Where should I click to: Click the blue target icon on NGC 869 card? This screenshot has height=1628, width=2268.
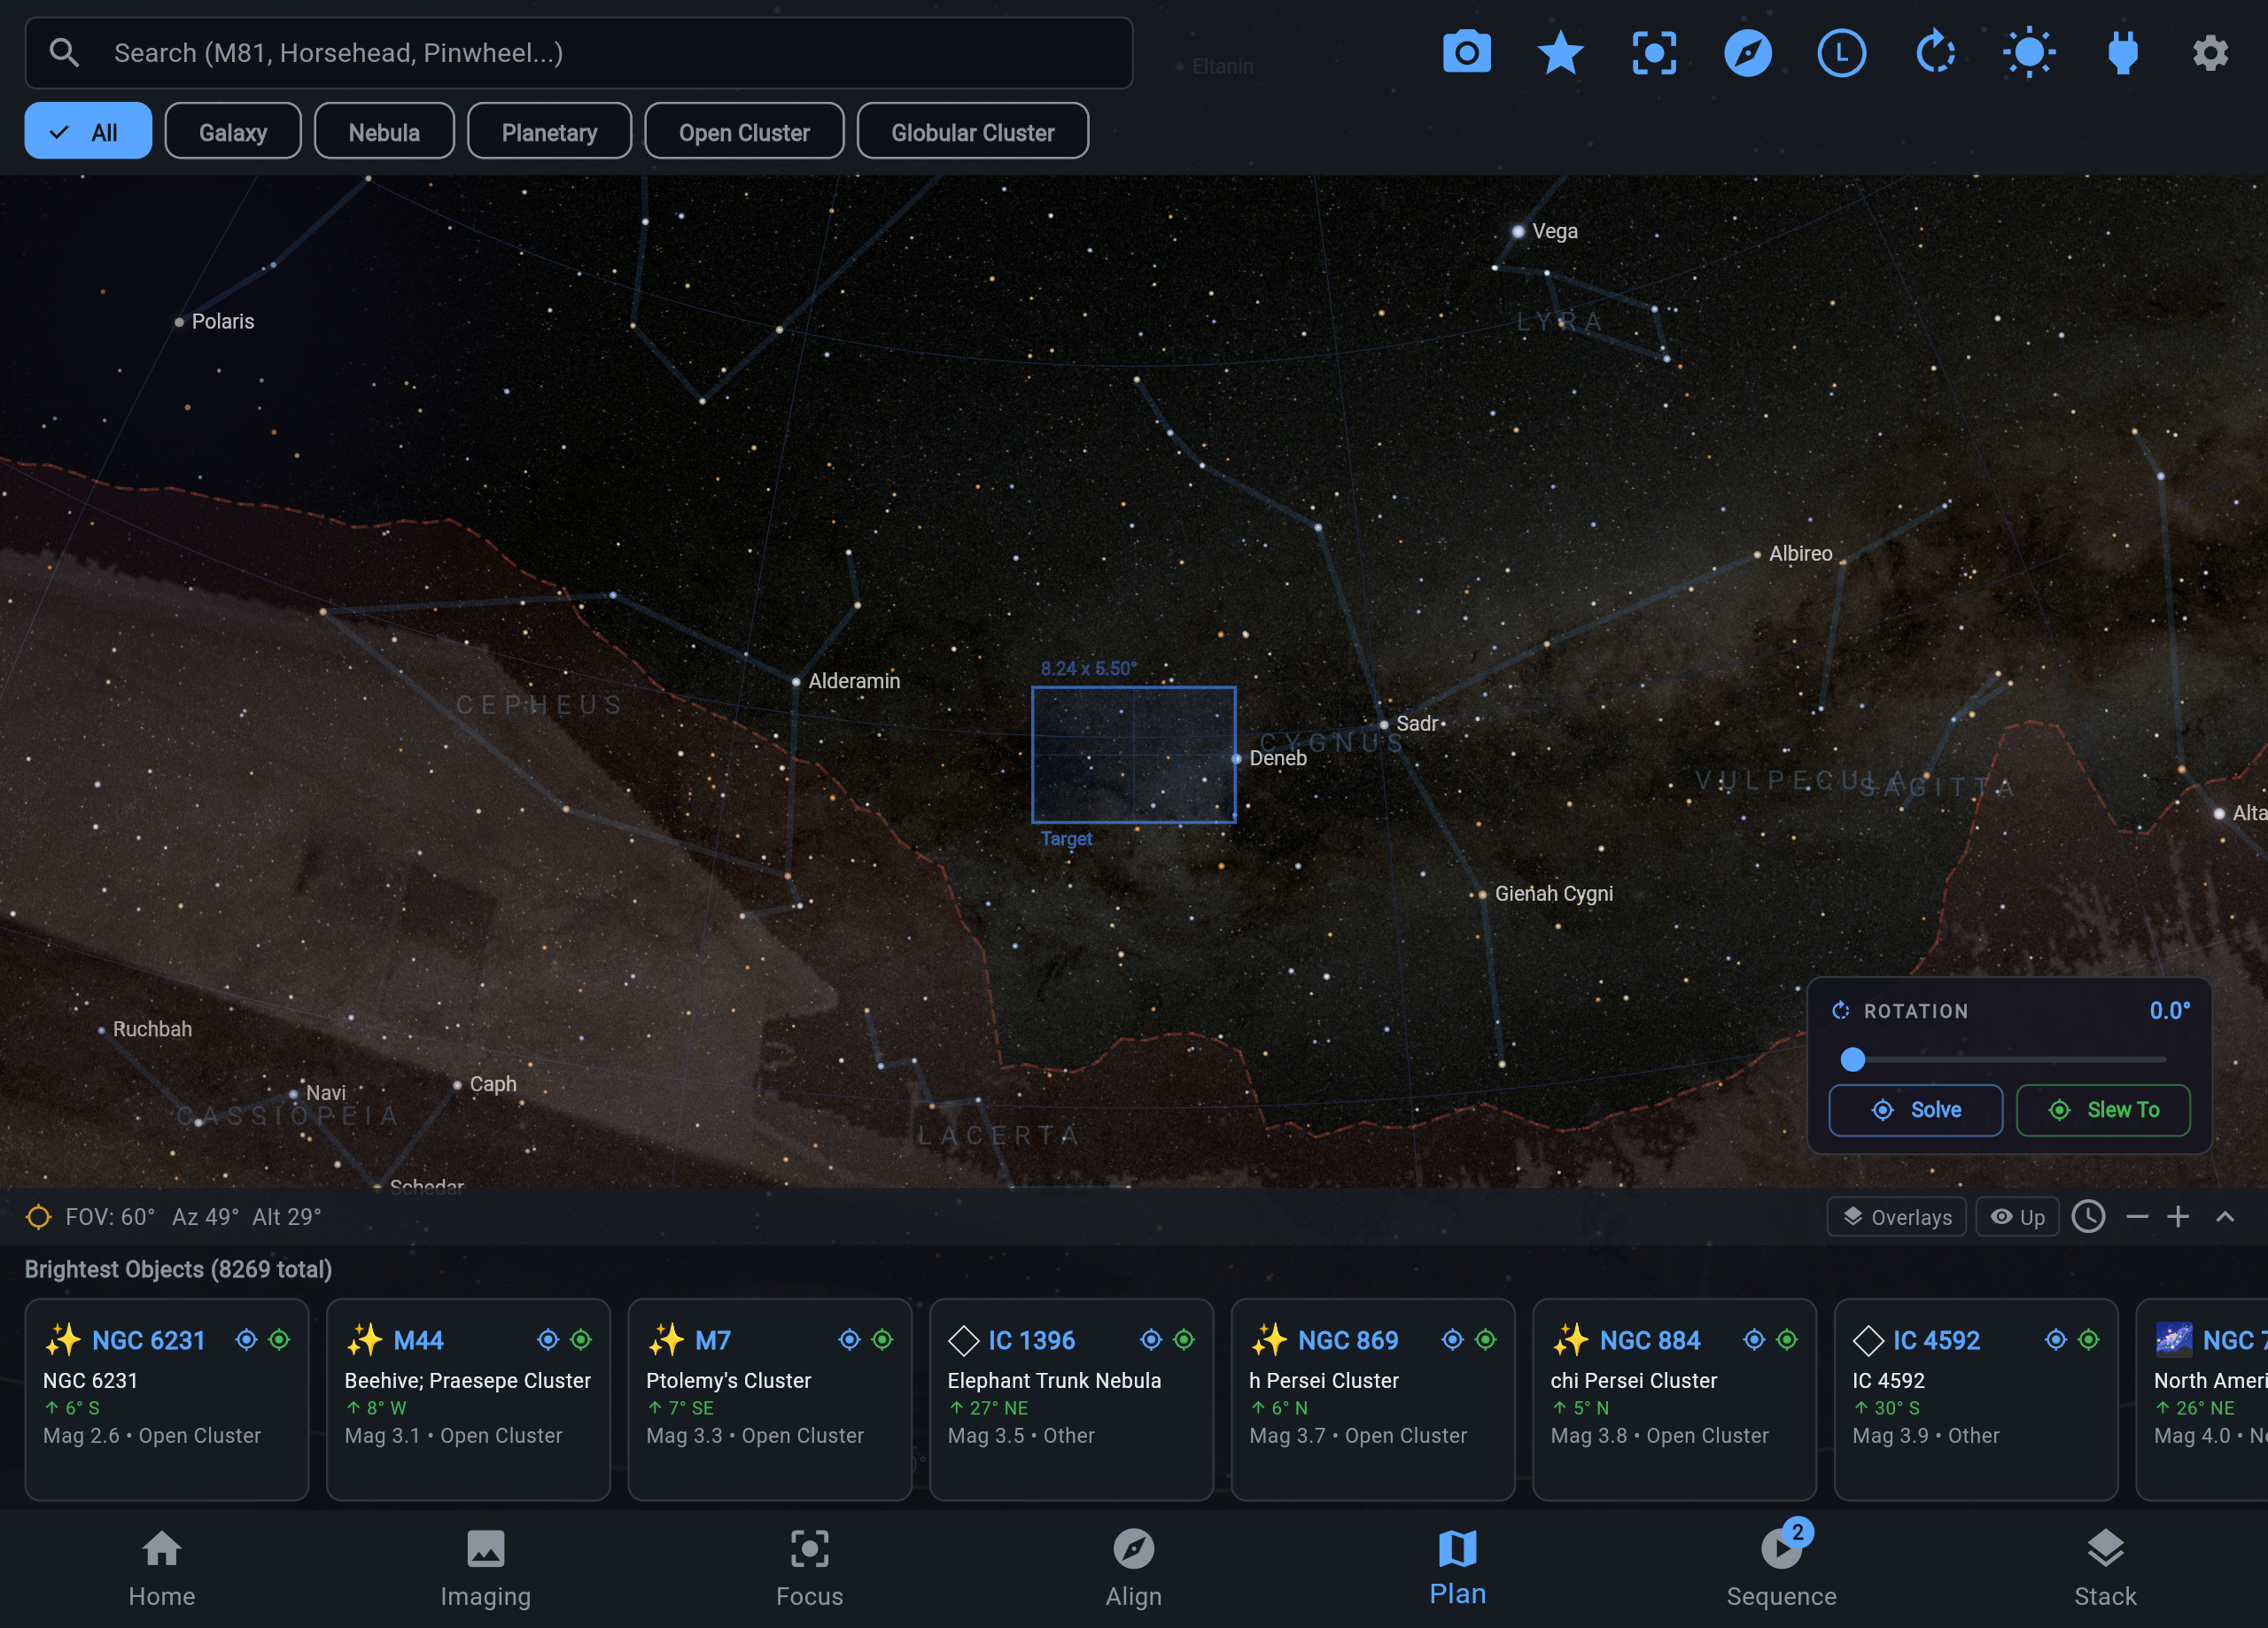pos(1452,1339)
